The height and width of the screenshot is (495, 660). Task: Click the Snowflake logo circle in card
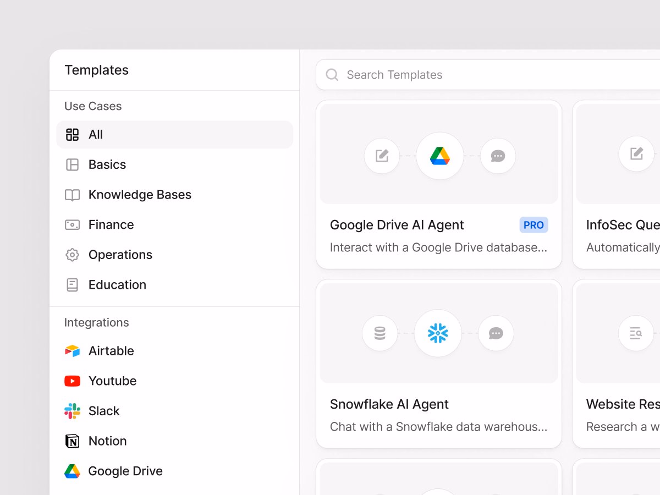(438, 333)
